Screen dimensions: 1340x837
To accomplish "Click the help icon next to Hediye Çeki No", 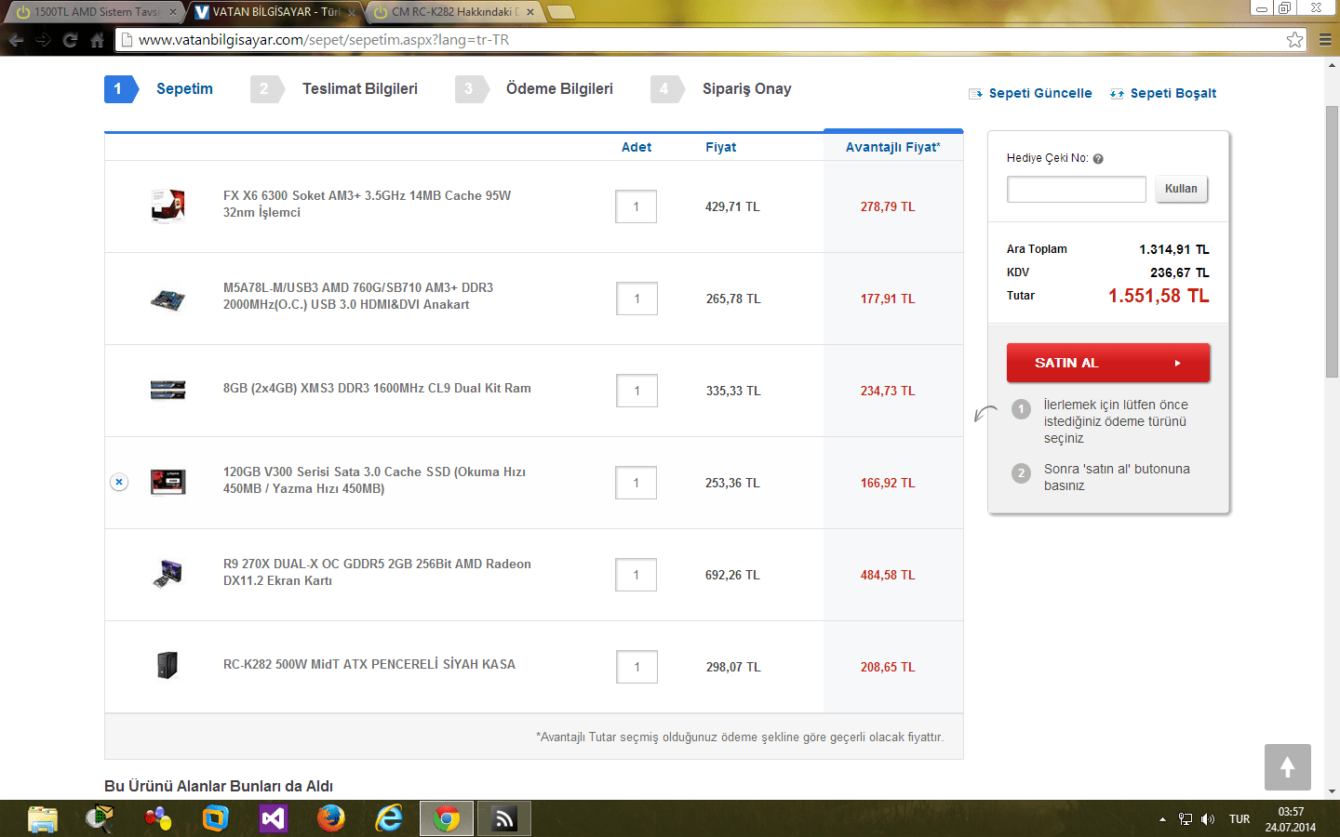I will coord(1098,159).
